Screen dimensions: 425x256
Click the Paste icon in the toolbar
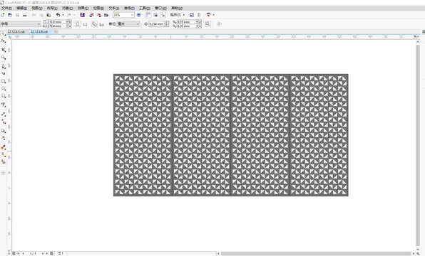pos(48,15)
